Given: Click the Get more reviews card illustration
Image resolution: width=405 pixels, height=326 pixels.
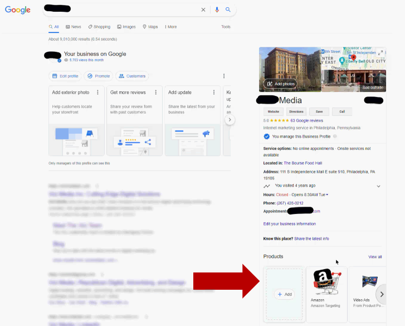Looking at the screenshot, I should (135, 140).
